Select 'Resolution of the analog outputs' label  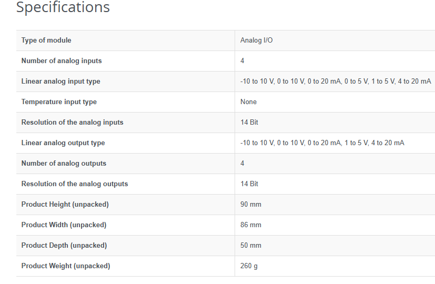click(x=75, y=184)
